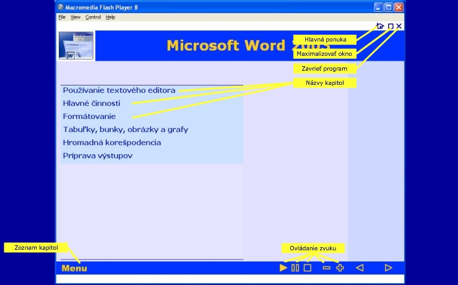Viewport: 458px width, 285px height.
Task: Raise the volume with the plus icon
Action: pos(340,268)
